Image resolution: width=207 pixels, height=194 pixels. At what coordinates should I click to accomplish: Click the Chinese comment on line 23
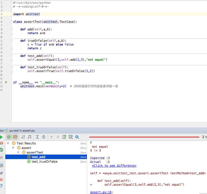point(94,86)
